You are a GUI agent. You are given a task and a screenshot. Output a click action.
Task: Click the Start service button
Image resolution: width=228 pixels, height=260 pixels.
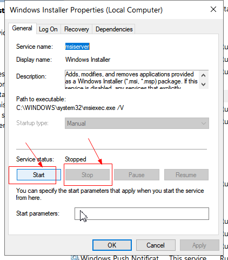pyautogui.click(x=39, y=174)
